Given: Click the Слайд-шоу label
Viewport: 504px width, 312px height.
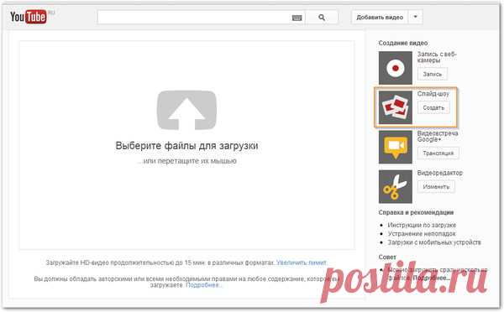Looking at the screenshot, I should point(433,94).
